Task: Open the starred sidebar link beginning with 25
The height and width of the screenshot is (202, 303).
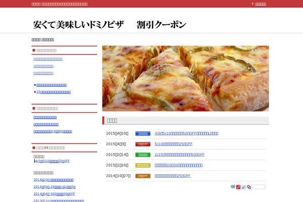Action: click(x=54, y=92)
